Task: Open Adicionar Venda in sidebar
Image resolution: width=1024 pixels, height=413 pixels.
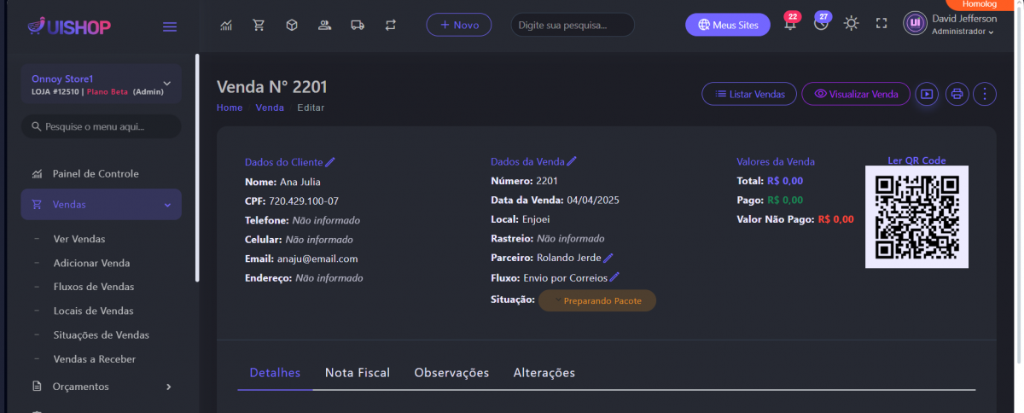Action: coord(91,263)
